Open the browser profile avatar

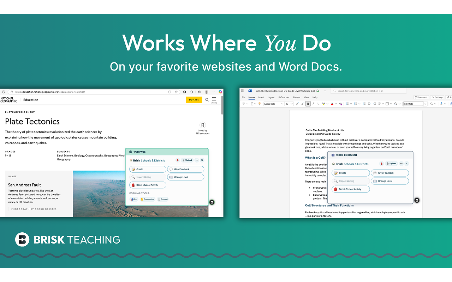[207, 92]
